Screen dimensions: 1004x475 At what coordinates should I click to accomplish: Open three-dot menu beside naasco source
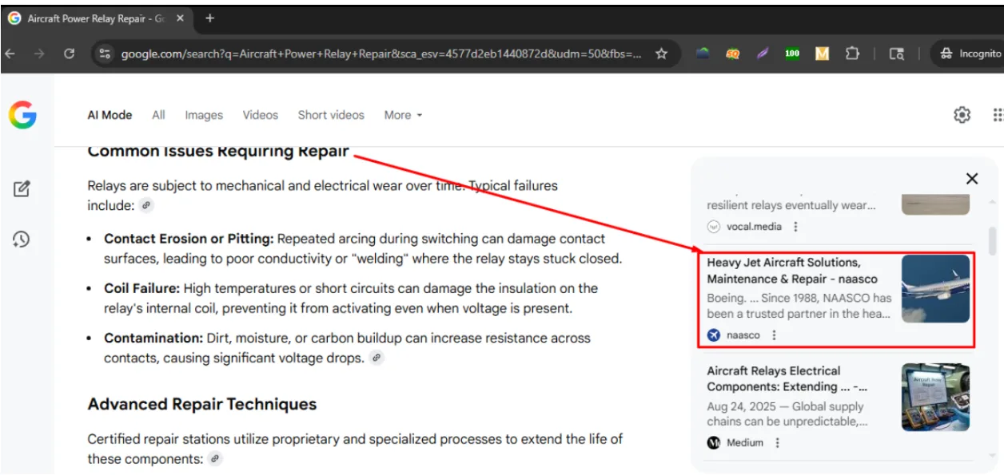pyautogui.click(x=774, y=335)
